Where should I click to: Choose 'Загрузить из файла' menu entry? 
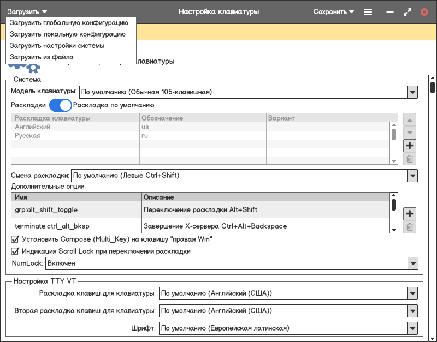coord(42,57)
